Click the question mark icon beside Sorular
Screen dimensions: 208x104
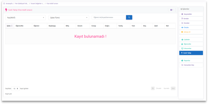[182, 19]
